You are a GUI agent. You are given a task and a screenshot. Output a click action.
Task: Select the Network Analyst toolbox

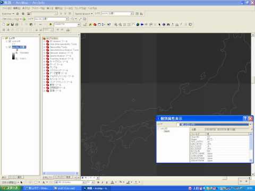(61, 53)
